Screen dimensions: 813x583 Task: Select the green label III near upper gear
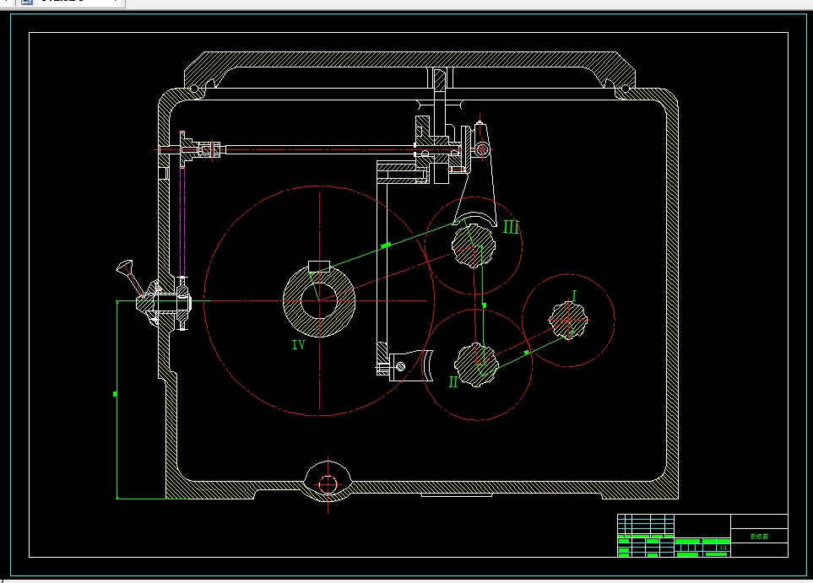pyautogui.click(x=512, y=227)
